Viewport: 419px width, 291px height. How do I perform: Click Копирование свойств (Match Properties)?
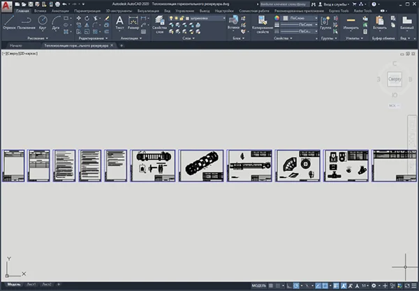pyautogui.click(x=263, y=24)
